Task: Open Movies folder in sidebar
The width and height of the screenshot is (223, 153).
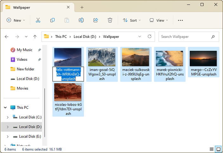Action: pos(22,88)
